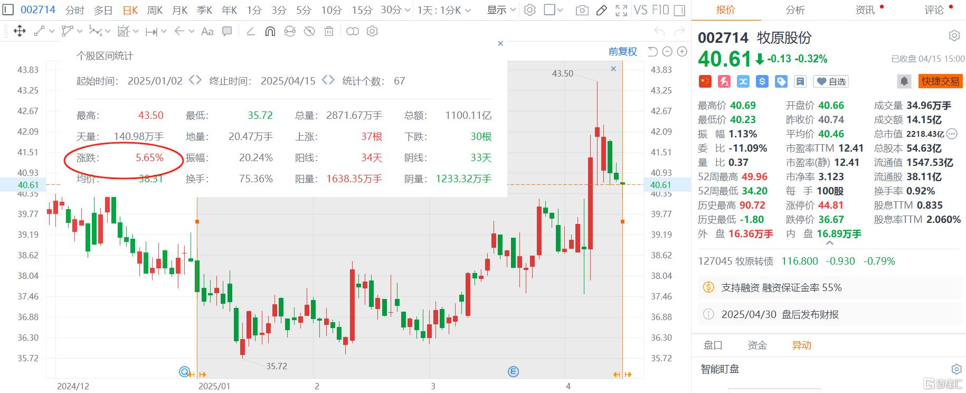Adjust the end date stepper 2025/04/15
Screen dimensions: 966x393
(x=328, y=80)
